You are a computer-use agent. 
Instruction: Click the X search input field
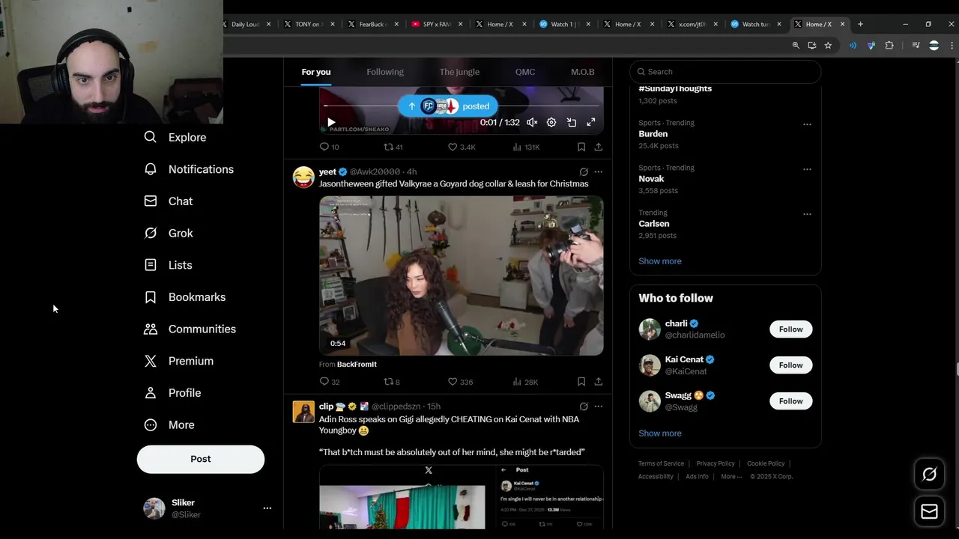tap(725, 72)
